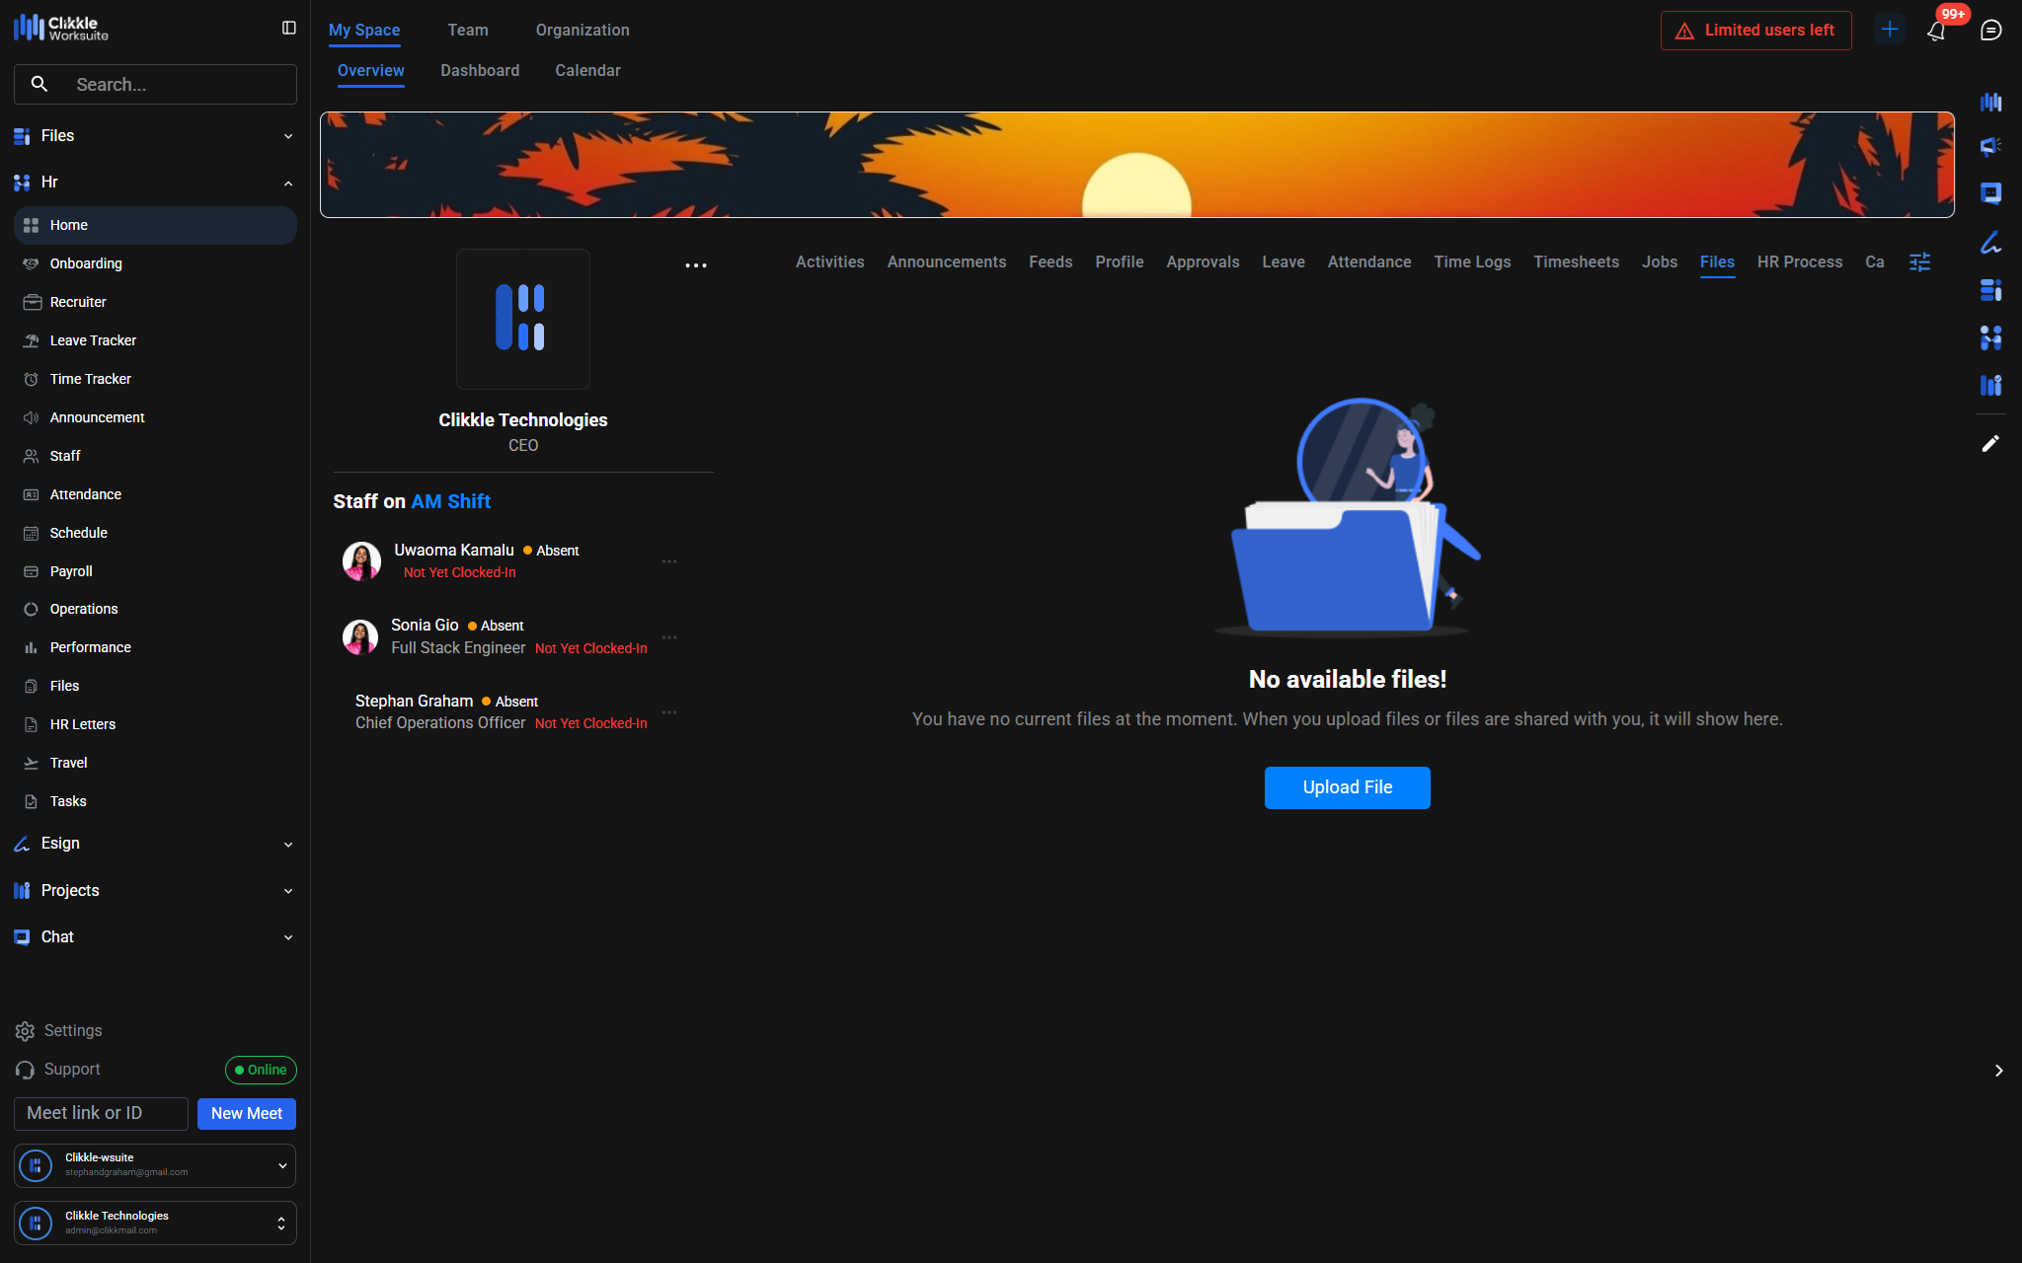Expand the right panel chevron arrow

(1998, 1071)
